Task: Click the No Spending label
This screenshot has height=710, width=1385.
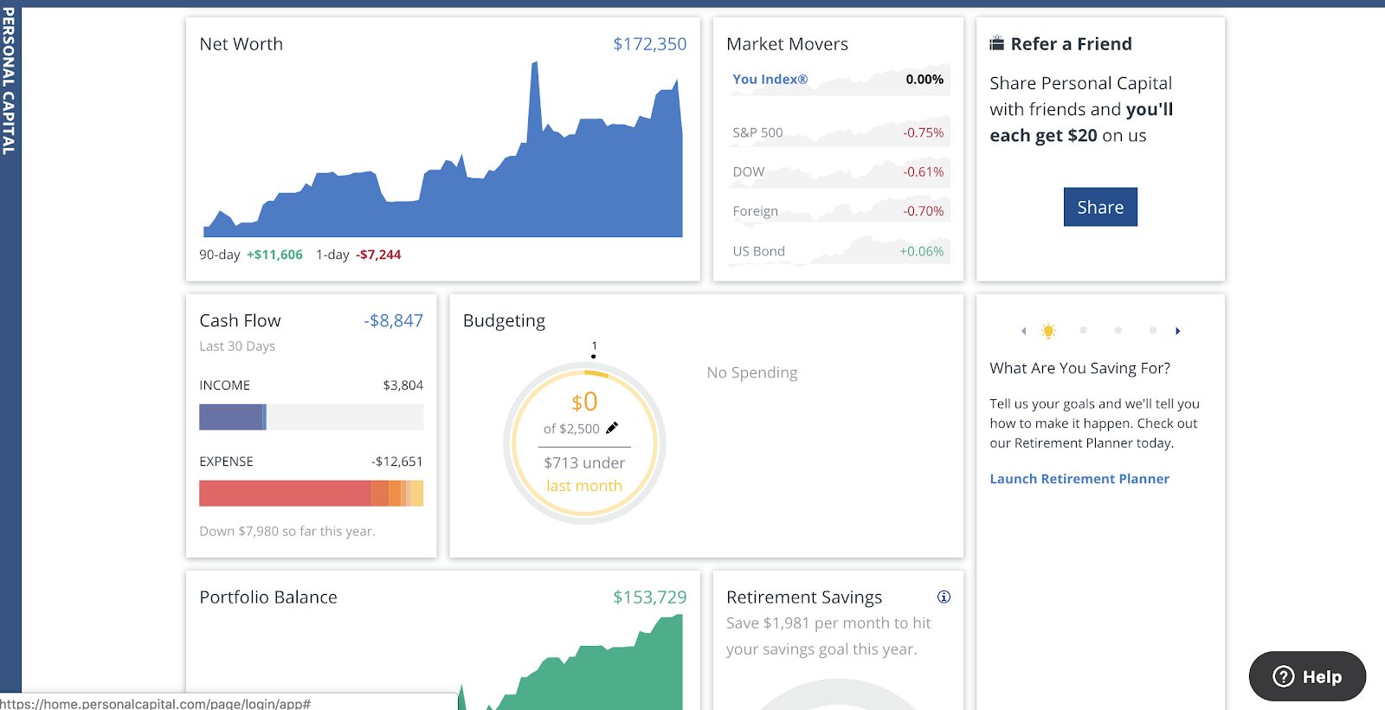Action: [x=752, y=372]
